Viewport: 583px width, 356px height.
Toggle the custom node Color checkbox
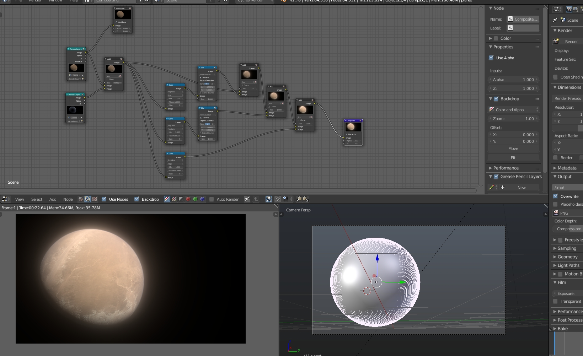496,38
